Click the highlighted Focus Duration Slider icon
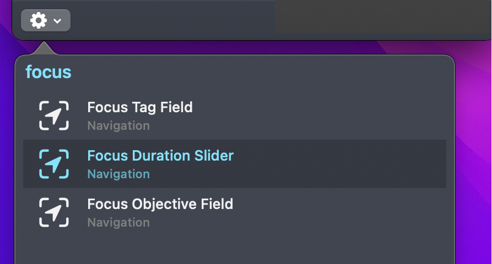The height and width of the screenshot is (264, 492). pyautogui.click(x=54, y=164)
